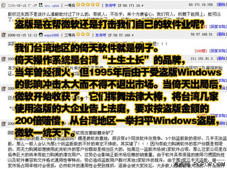Click 回复本贴 beside the 100楼 label

(218, 51)
